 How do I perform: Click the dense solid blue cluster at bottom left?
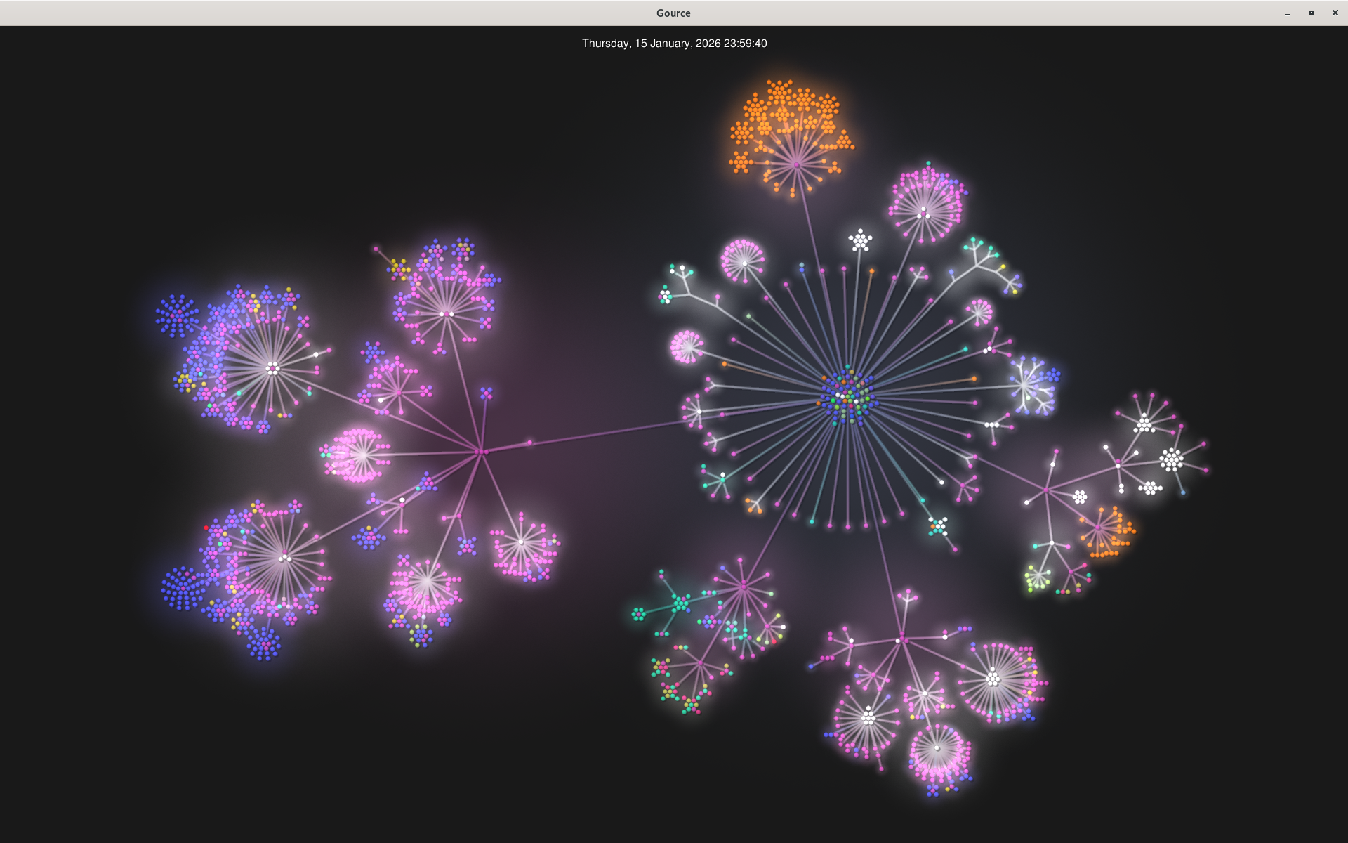[183, 589]
